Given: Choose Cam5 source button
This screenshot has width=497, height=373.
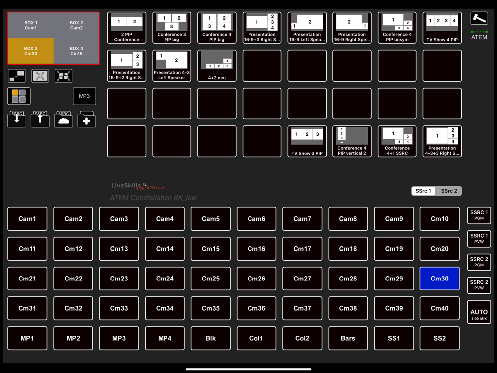Looking at the screenshot, I should [210, 219].
